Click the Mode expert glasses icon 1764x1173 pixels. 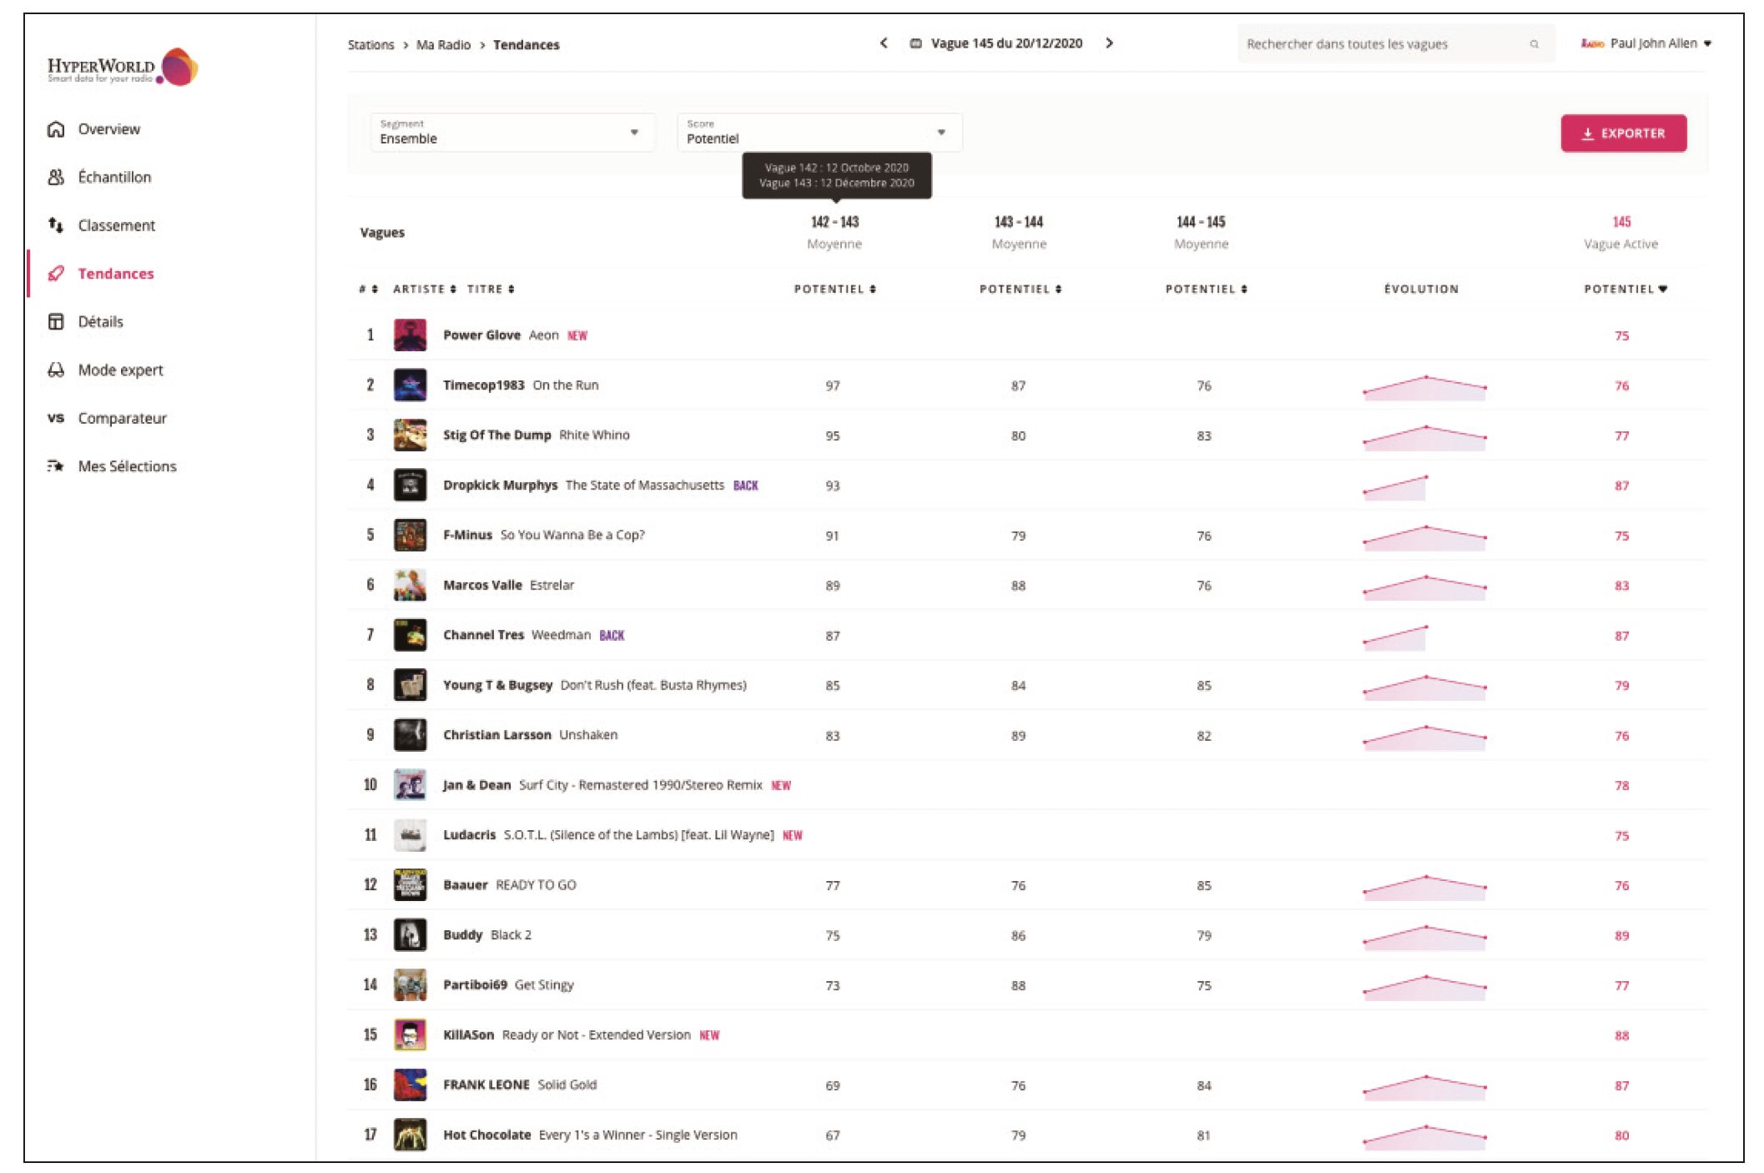click(56, 370)
